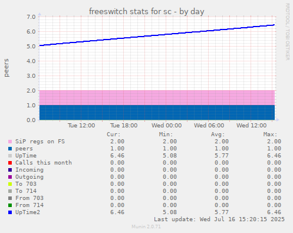
Task: Click the UpTime2 row Max value 6.46
Action: pos(274,212)
